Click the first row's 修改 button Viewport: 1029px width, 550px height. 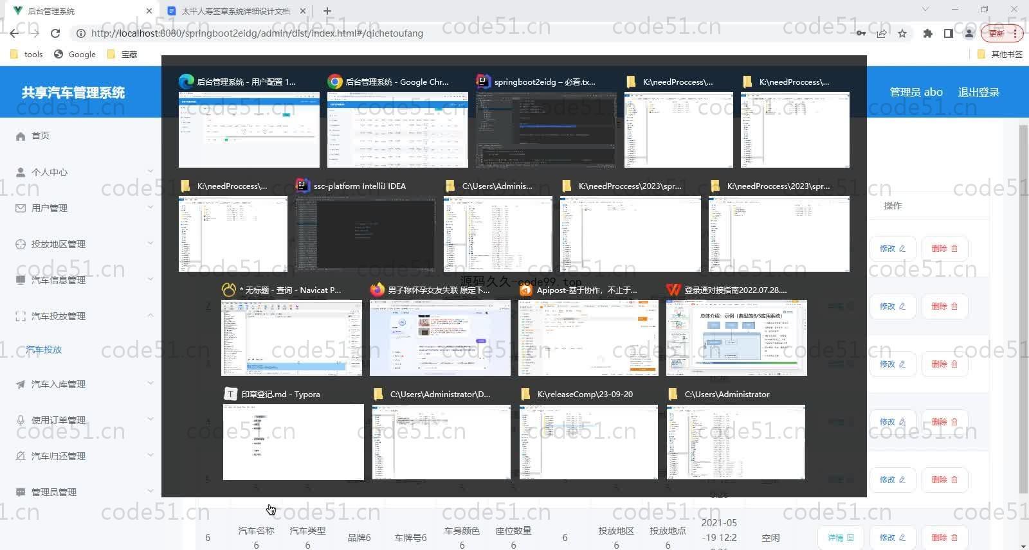click(x=893, y=249)
